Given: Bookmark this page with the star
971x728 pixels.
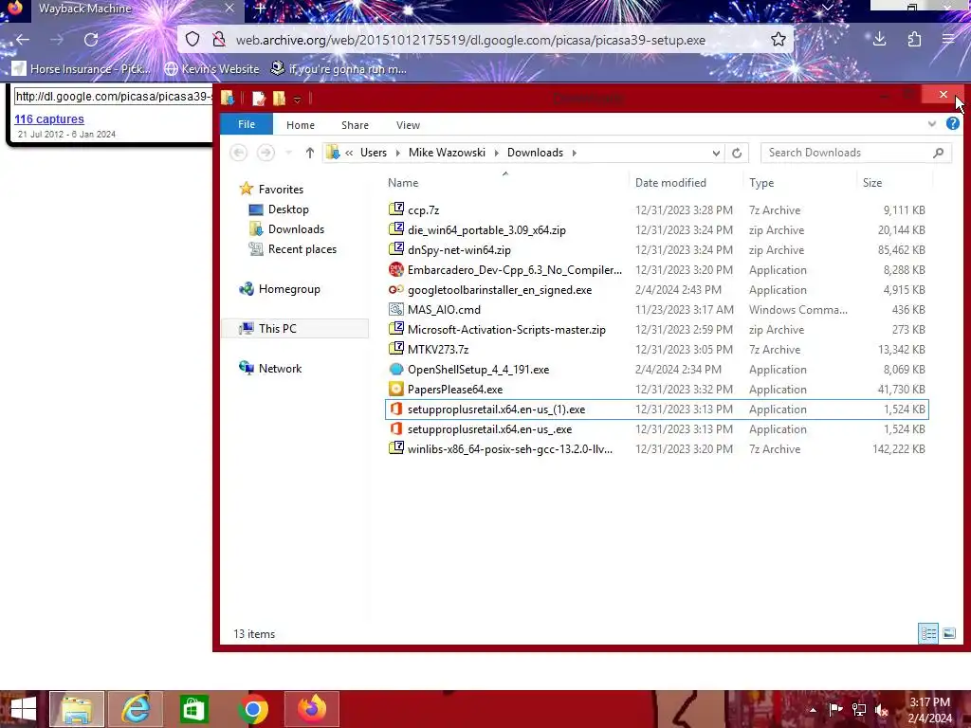Looking at the screenshot, I should (779, 40).
